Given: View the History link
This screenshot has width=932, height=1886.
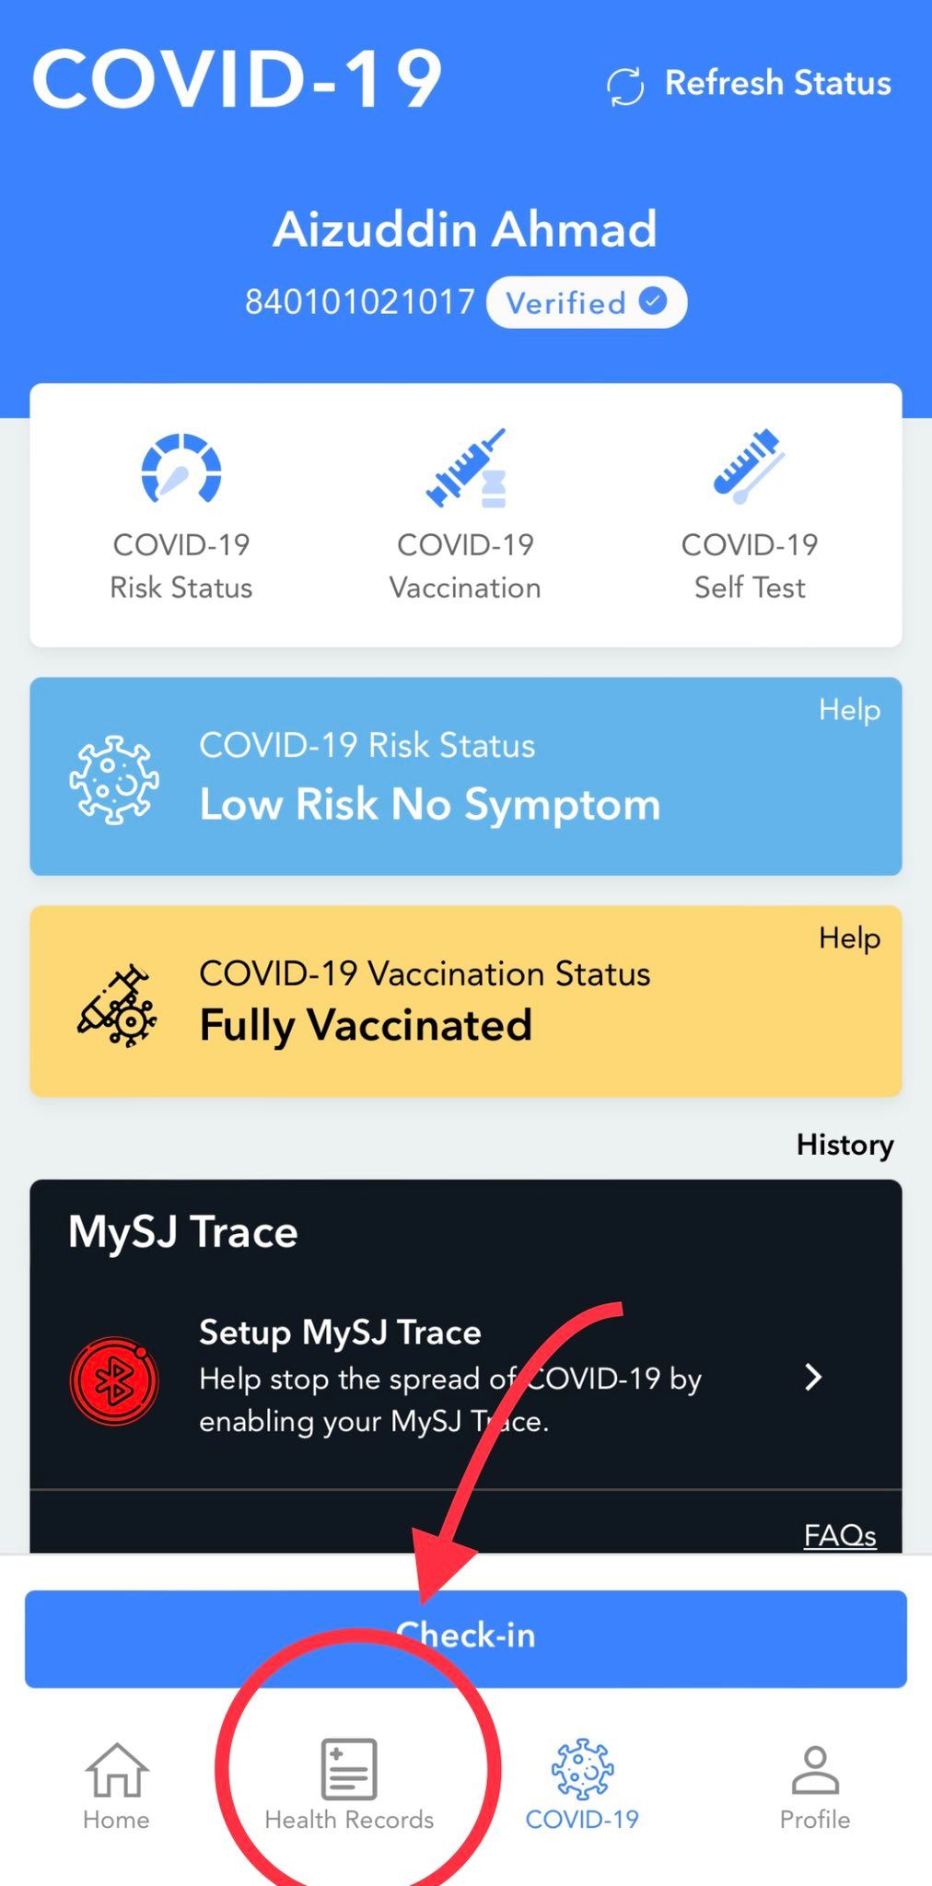Looking at the screenshot, I should coord(845,1145).
